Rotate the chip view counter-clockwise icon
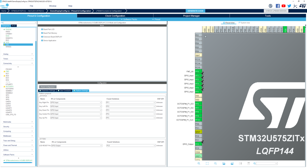Screen dimensions: 307x168 [232, 163]
